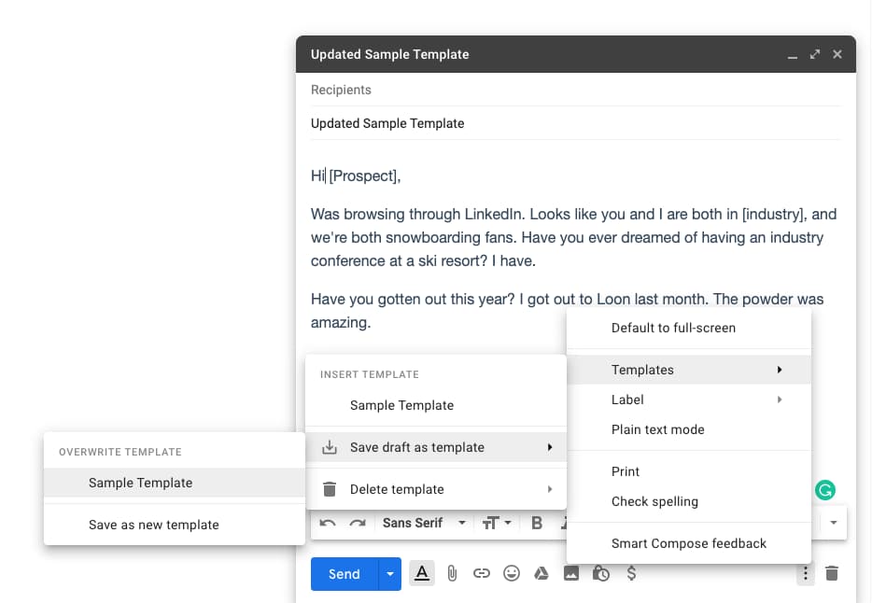Discard the draft with the trash icon
Viewport: 872px width, 603px height.
[832, 573]
